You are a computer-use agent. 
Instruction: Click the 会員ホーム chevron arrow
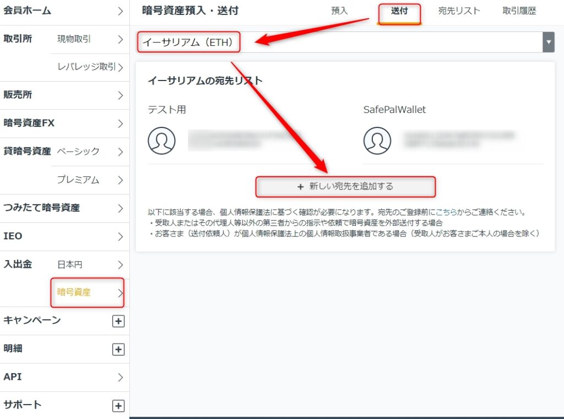coord(120,11)
